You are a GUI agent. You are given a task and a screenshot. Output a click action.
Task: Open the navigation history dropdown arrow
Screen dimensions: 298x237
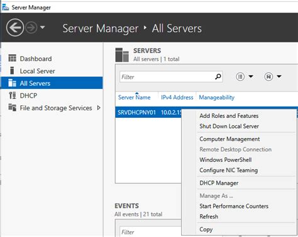43,27
